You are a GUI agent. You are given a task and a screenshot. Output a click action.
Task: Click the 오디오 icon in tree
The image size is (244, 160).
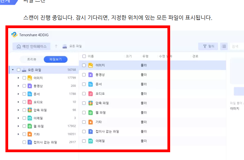pyautogui.click(x=30, y=102)
